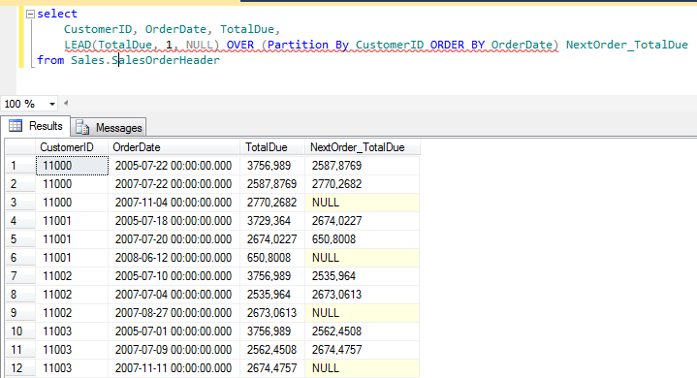The width and height of the screenshot is (697, 378).
Task: Click the NULL cell in row 3
Action: point(362,203)
